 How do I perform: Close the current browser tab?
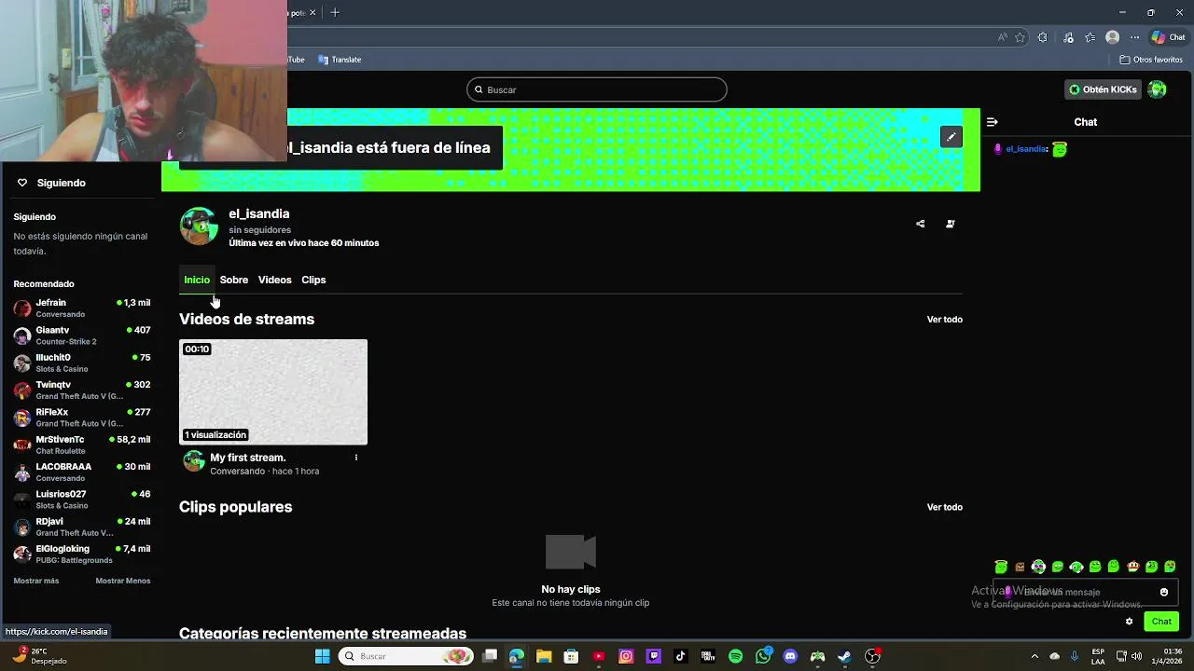tap(312, 12)
